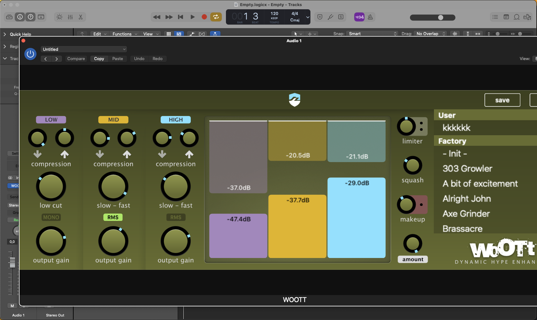Viewport: 537px width, 320px height.
Task: Toggle the Solo S icon in toolbar
Action: click(341, 17)
